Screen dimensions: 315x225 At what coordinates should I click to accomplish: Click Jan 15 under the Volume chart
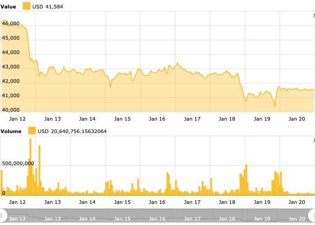click(122, 202)
